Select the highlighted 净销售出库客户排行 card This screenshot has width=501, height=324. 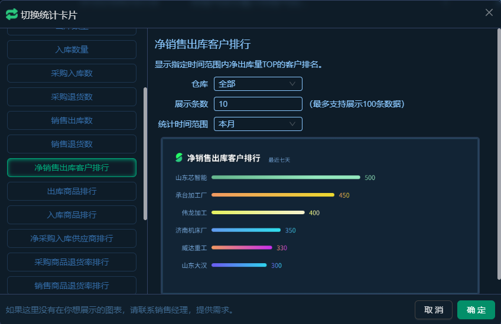71,168
